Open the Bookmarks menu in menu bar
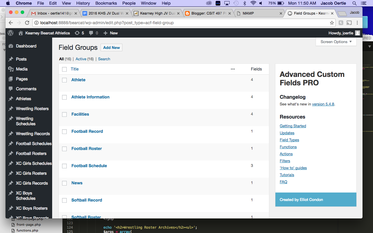This screenshot has width=373, height=233. [106, 3]
